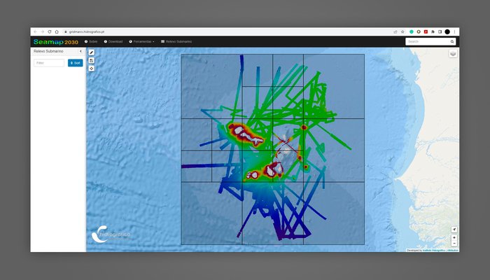Click the geolocation arrow button

454,230
